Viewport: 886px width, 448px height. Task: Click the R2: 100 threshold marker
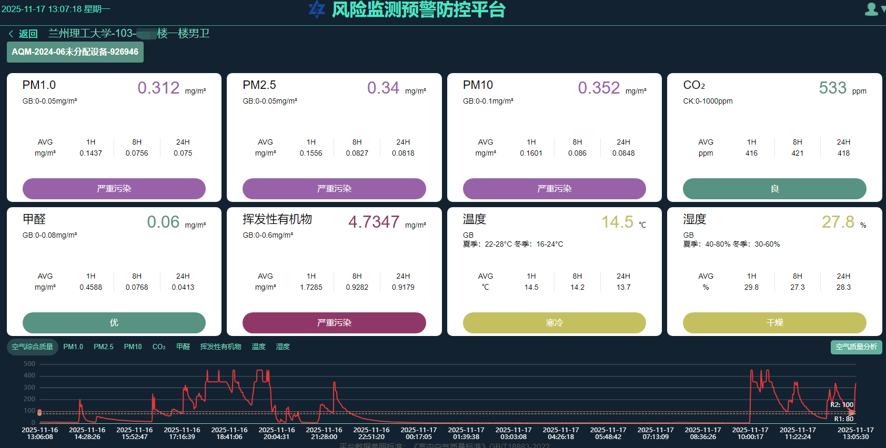pyautogui.click(x=841, y=405)
